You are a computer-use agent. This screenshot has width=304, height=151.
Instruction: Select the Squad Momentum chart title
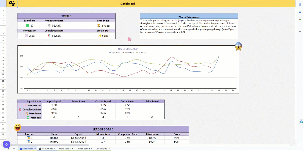click(128, 49)
